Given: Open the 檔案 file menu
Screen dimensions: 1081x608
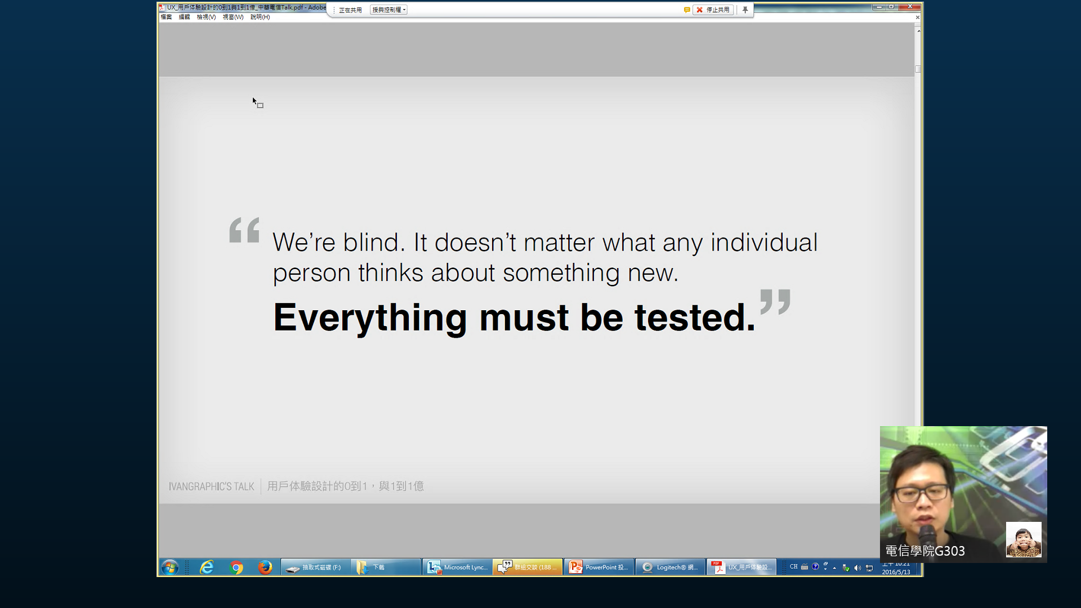Looking at the screenshot, I should click(166, 17).
